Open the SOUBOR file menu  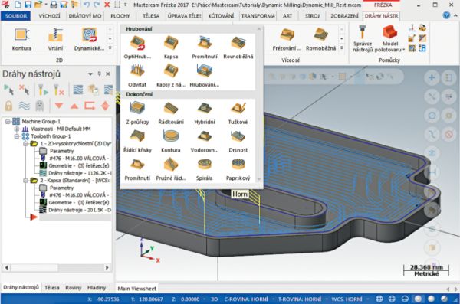point(16,16)
